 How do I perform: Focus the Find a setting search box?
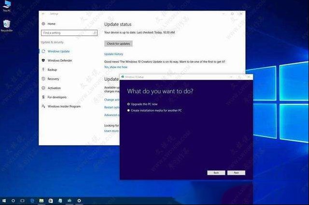pyautogui.click(x=69, y=33)
